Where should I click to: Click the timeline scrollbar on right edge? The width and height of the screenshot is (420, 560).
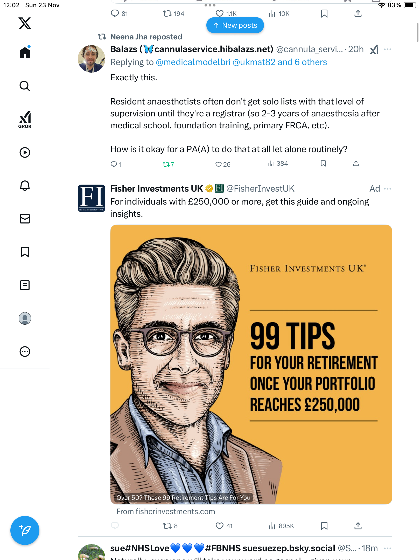tap(417, 32)
